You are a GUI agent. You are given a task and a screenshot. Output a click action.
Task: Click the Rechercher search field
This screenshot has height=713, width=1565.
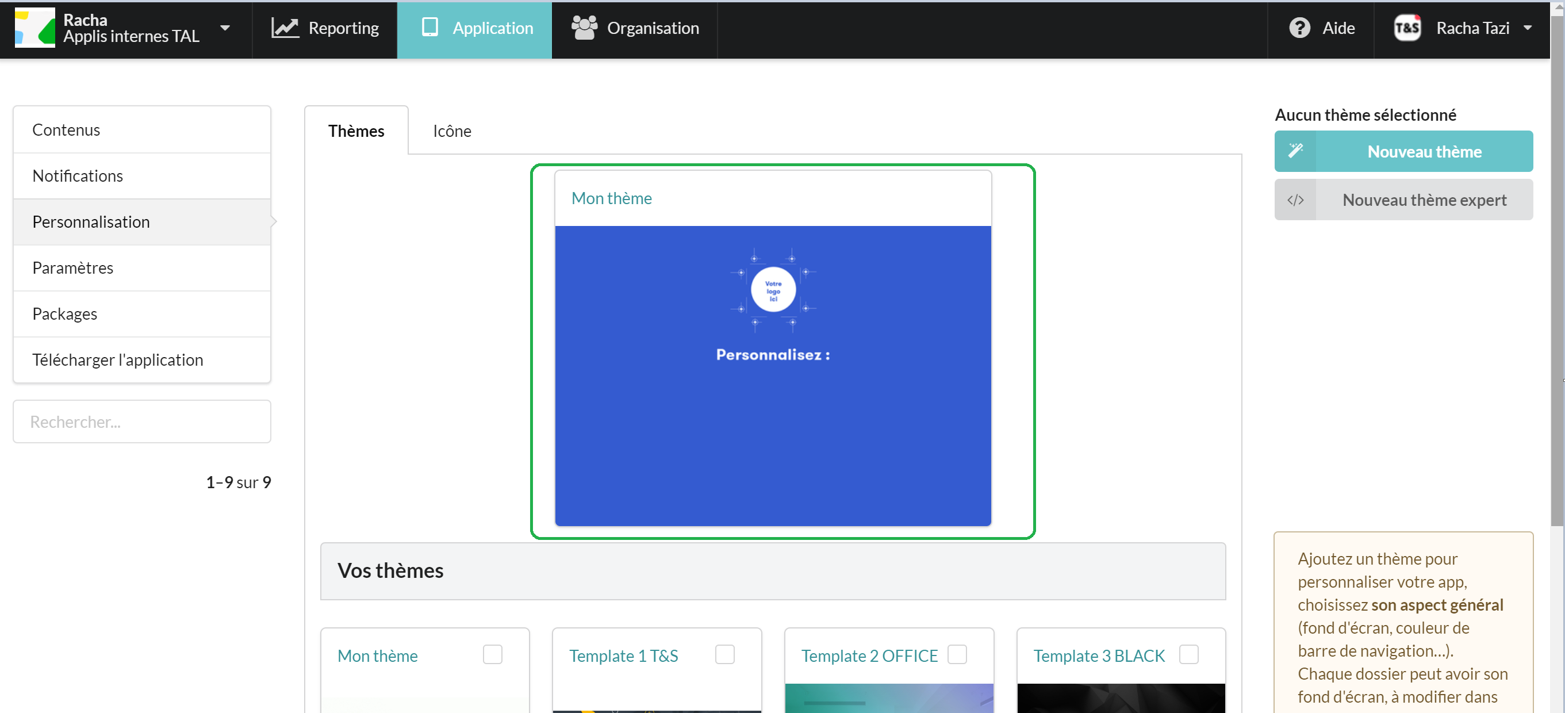141,421
